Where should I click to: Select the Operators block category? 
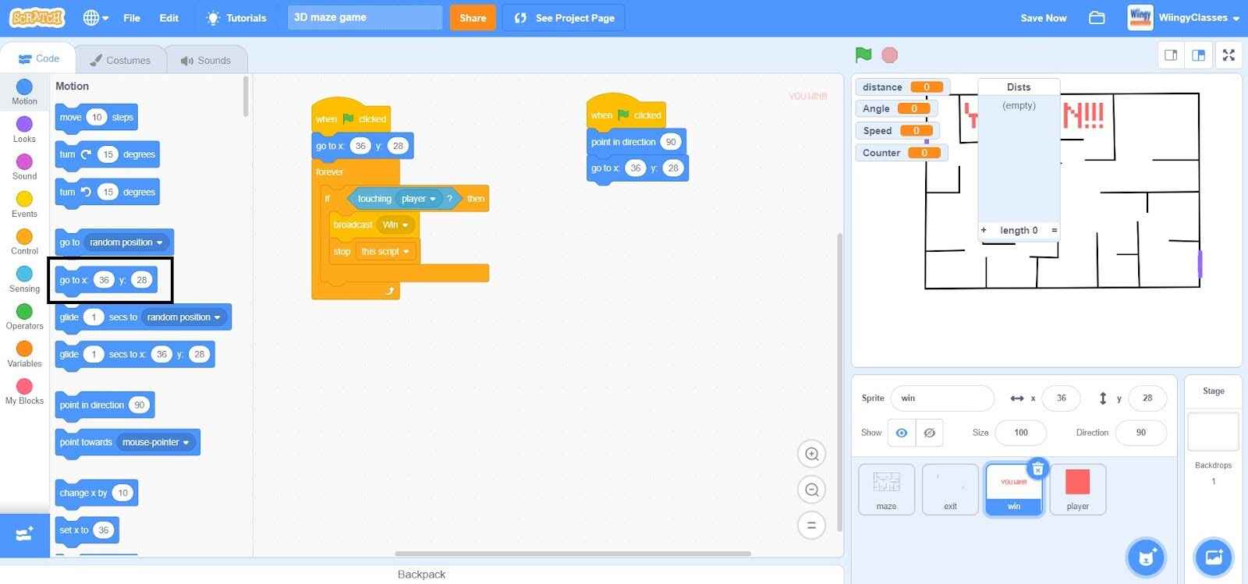click(24, 317)
